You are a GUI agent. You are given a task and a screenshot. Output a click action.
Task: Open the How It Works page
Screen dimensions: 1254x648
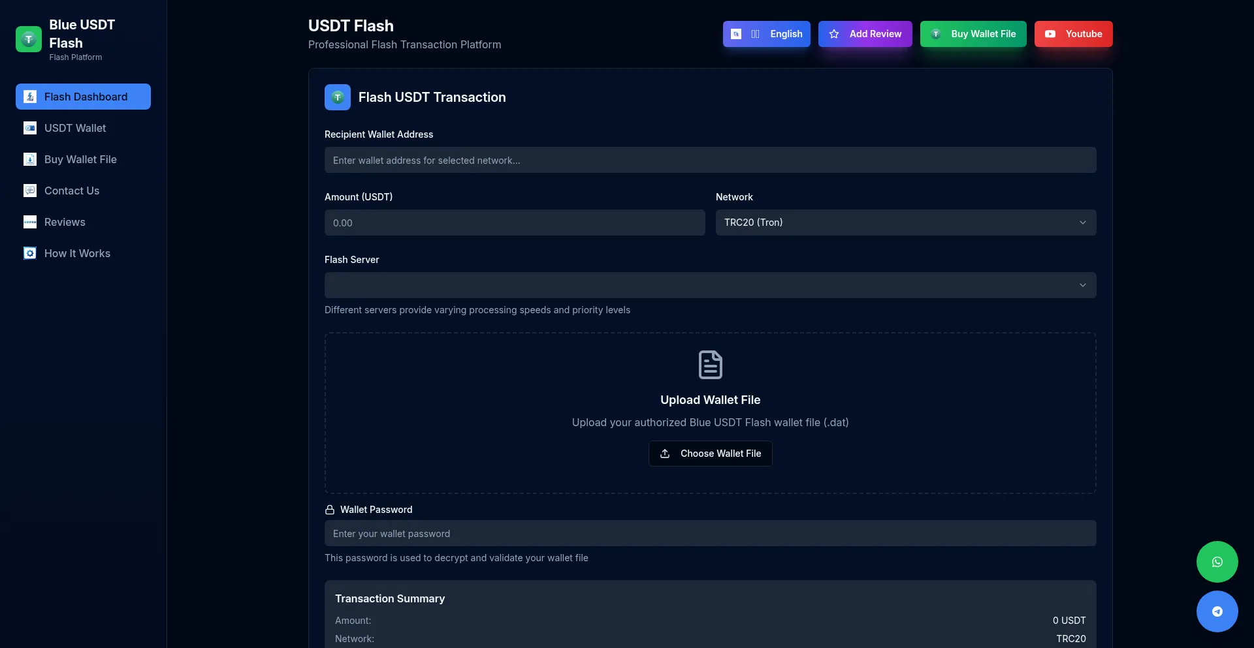pos(84,253)
